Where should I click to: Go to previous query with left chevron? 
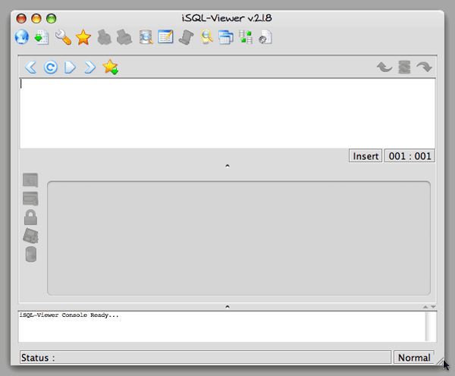30,67
